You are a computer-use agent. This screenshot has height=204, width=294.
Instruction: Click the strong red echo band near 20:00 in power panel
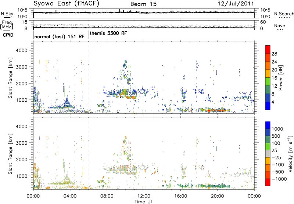(218, 110)
